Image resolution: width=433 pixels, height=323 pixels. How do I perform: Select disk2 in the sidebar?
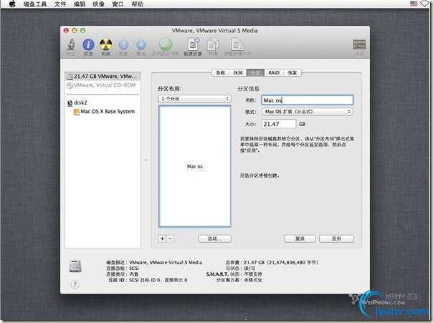77,102
